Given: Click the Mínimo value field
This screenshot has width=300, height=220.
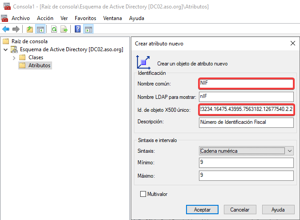Looking at the screenshot, I should point(246,163).
